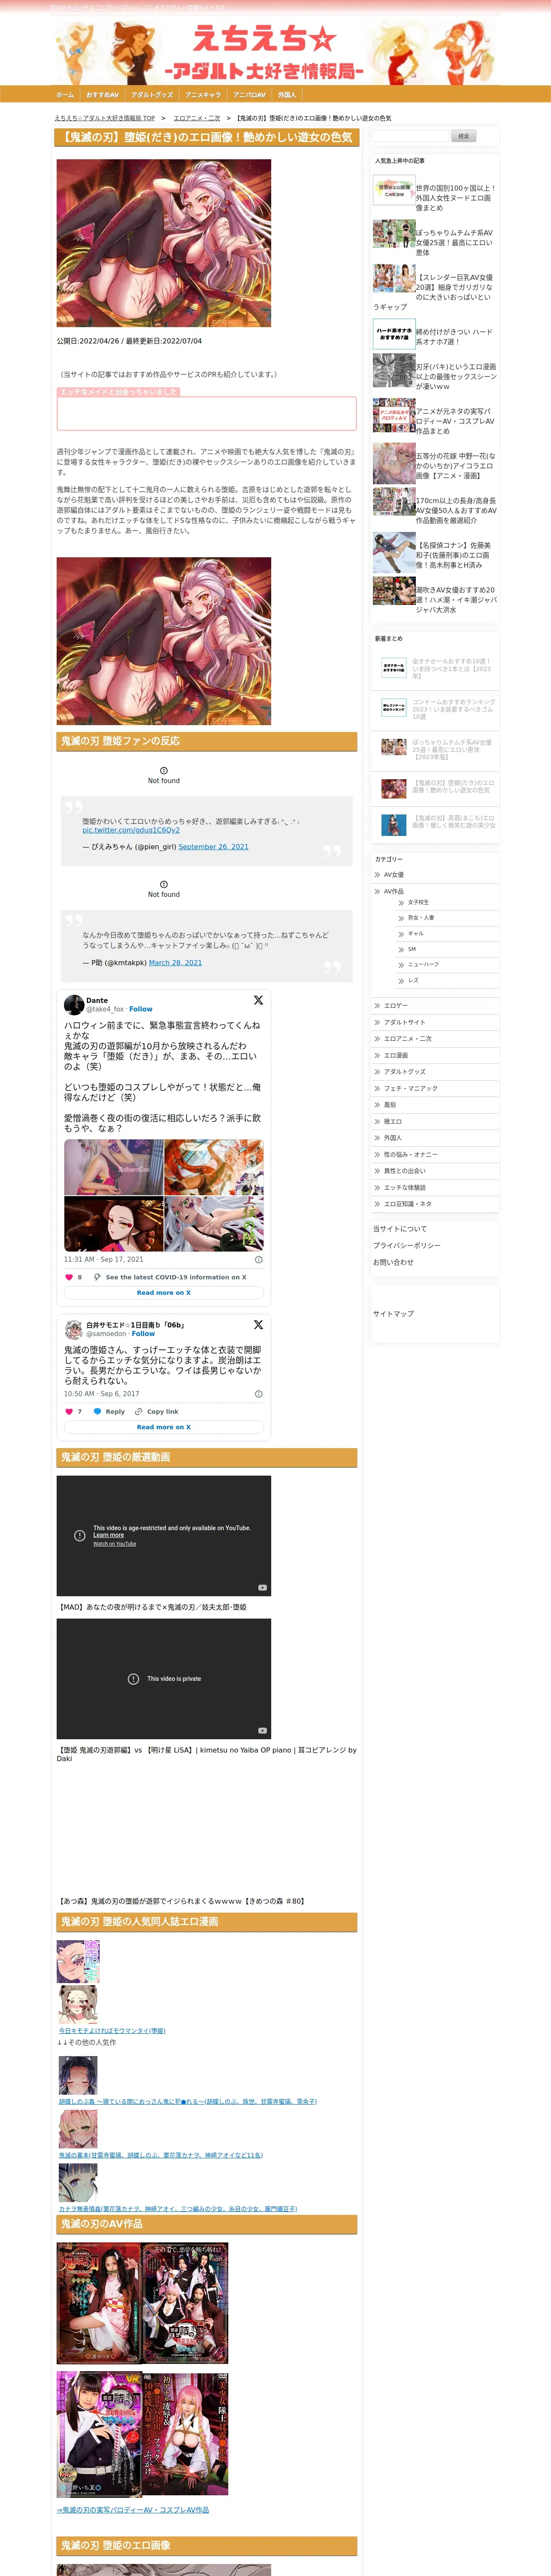
Task: Click the X logo on Dante's tweet
Action: [258, 1000]
